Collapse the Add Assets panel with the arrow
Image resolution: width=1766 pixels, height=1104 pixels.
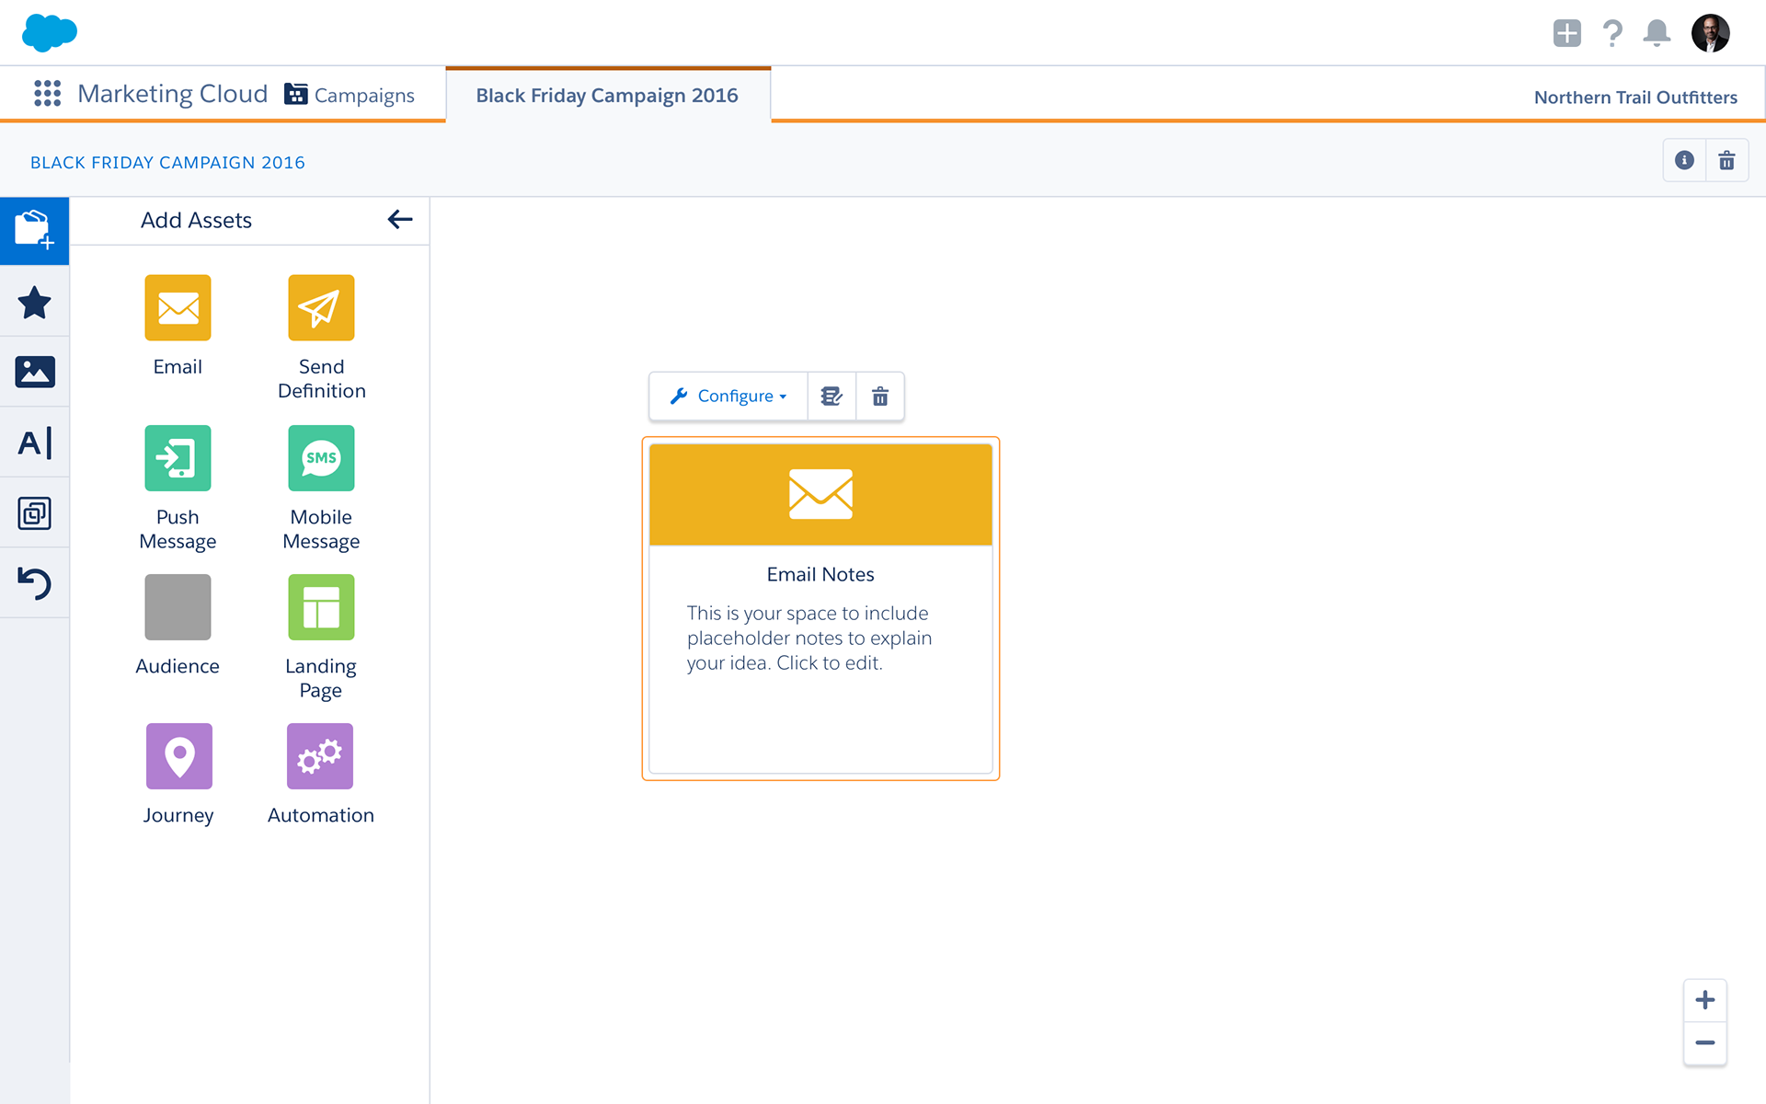coord(400,219)
